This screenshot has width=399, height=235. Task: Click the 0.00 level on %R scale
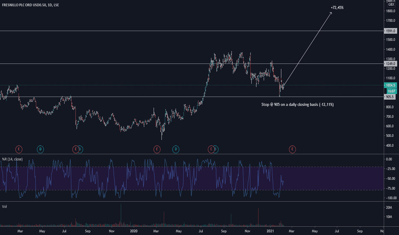pyautogui.click(x=389, y=159)
